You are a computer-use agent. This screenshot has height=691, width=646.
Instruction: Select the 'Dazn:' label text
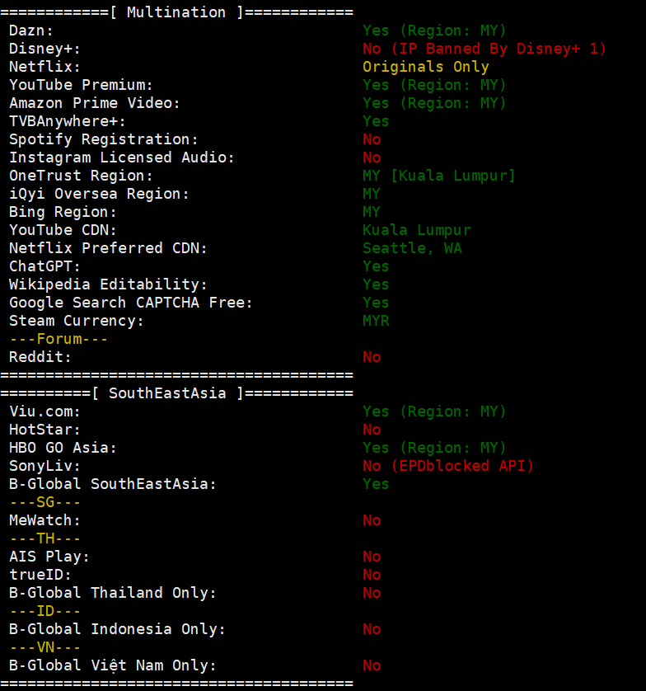click(x=31, y=31)
